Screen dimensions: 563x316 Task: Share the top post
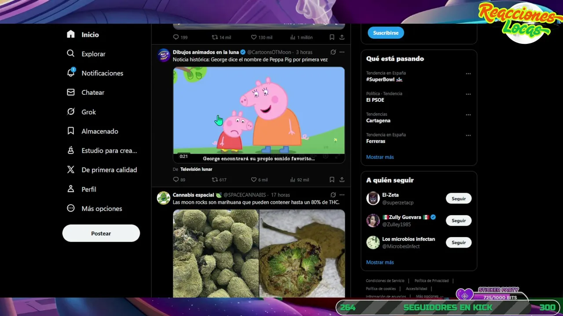click(342, 37)
